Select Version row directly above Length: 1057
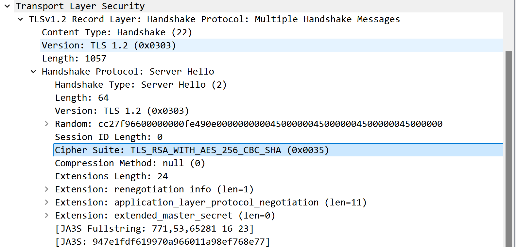The image size is (516, 247). click(x=109, y=45)
